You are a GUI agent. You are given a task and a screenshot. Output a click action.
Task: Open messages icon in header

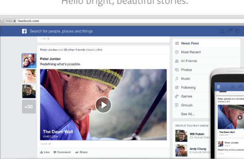tap(230, 31)
